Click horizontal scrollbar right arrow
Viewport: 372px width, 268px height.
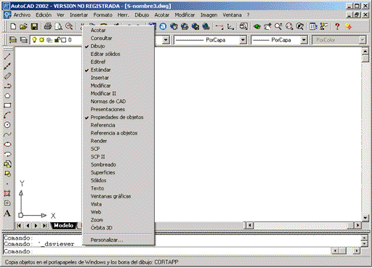pos(357,225)
